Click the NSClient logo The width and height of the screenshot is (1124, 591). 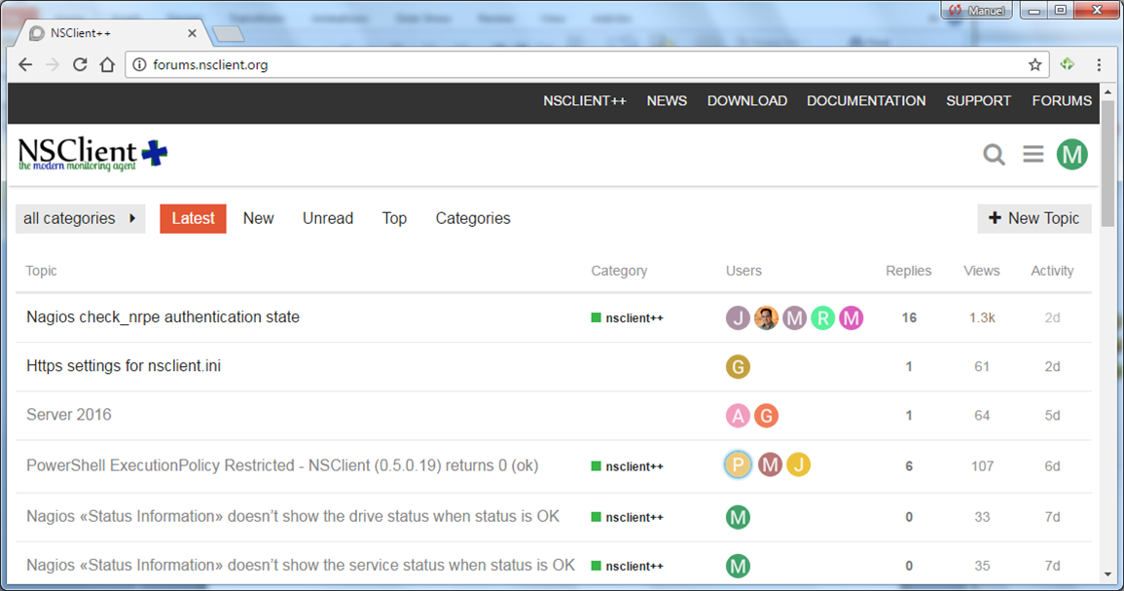pyautogui.click(x=92, y=154)
